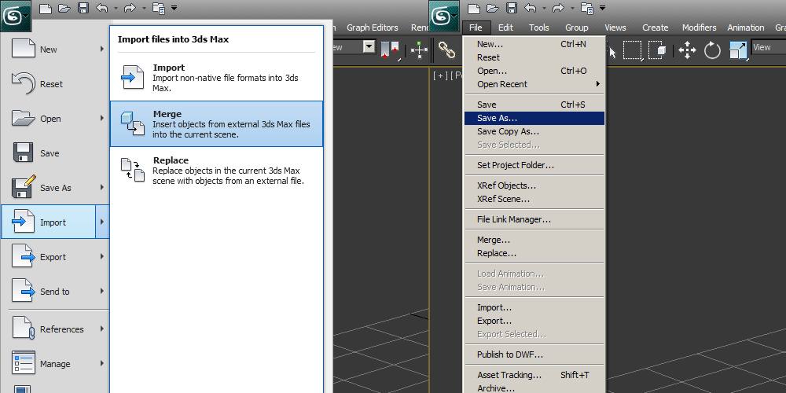Expand the Send to submenu arrow
Screen dimensions: 786x393
(x=101, y=292)
